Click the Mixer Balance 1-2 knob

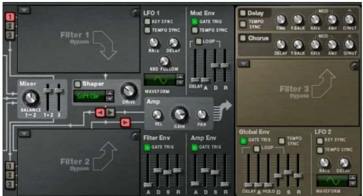click(x=31, y=98)
